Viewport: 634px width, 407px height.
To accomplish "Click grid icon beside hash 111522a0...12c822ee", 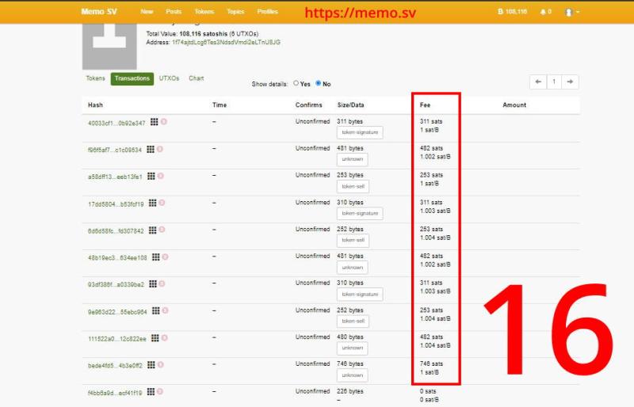I will [x=155, y=338].
